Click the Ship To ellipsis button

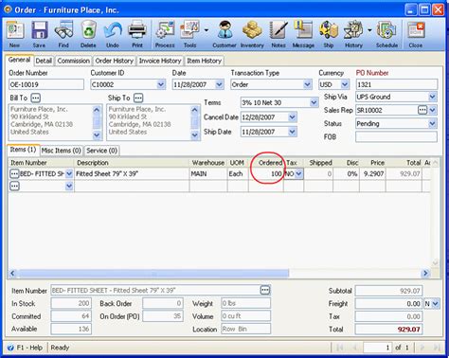[x=138, y=98]
